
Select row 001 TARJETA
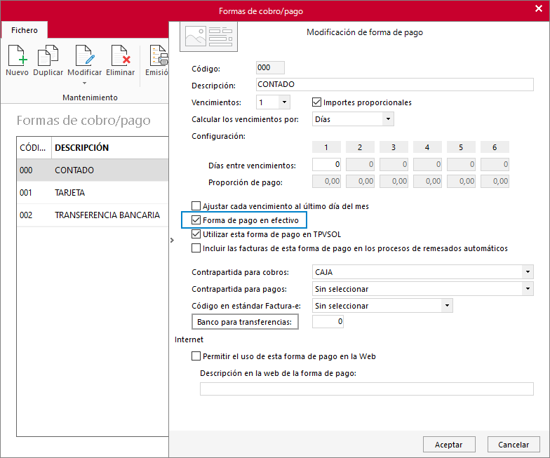93,192
